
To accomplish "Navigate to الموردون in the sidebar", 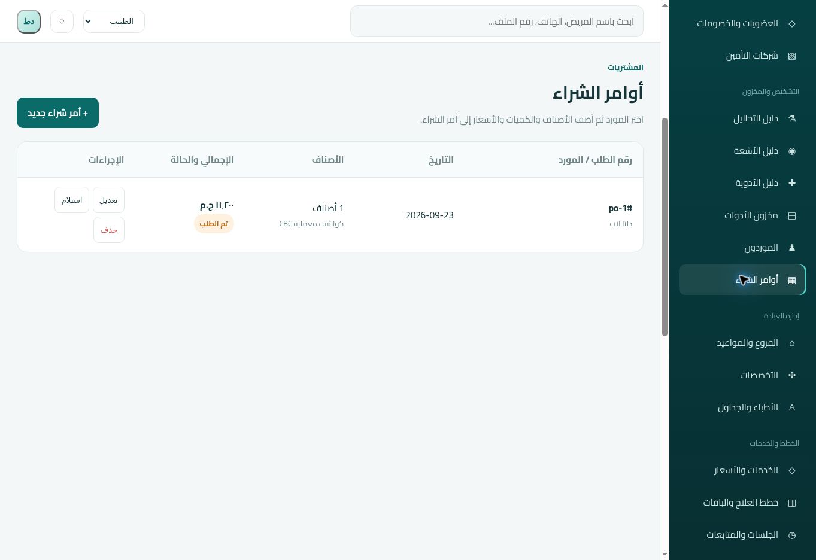I will (742, 248).
